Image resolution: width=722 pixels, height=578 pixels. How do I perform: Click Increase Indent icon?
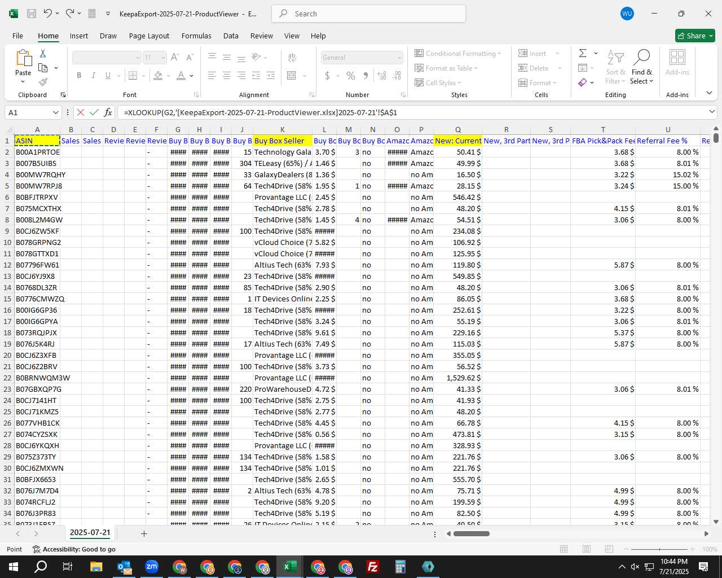coord(271,75)
